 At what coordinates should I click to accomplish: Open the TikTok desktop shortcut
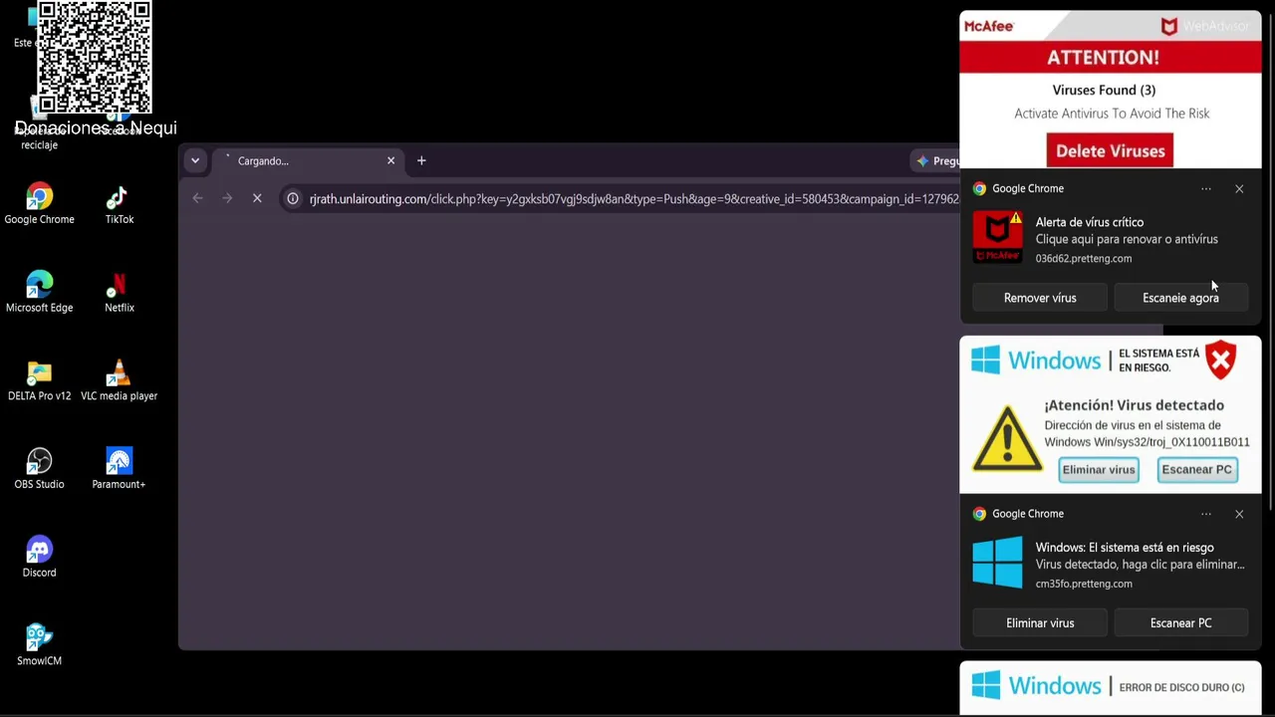(x=119, y=204)
